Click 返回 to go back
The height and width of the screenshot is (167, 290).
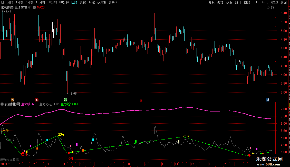[x=284, y=2]
